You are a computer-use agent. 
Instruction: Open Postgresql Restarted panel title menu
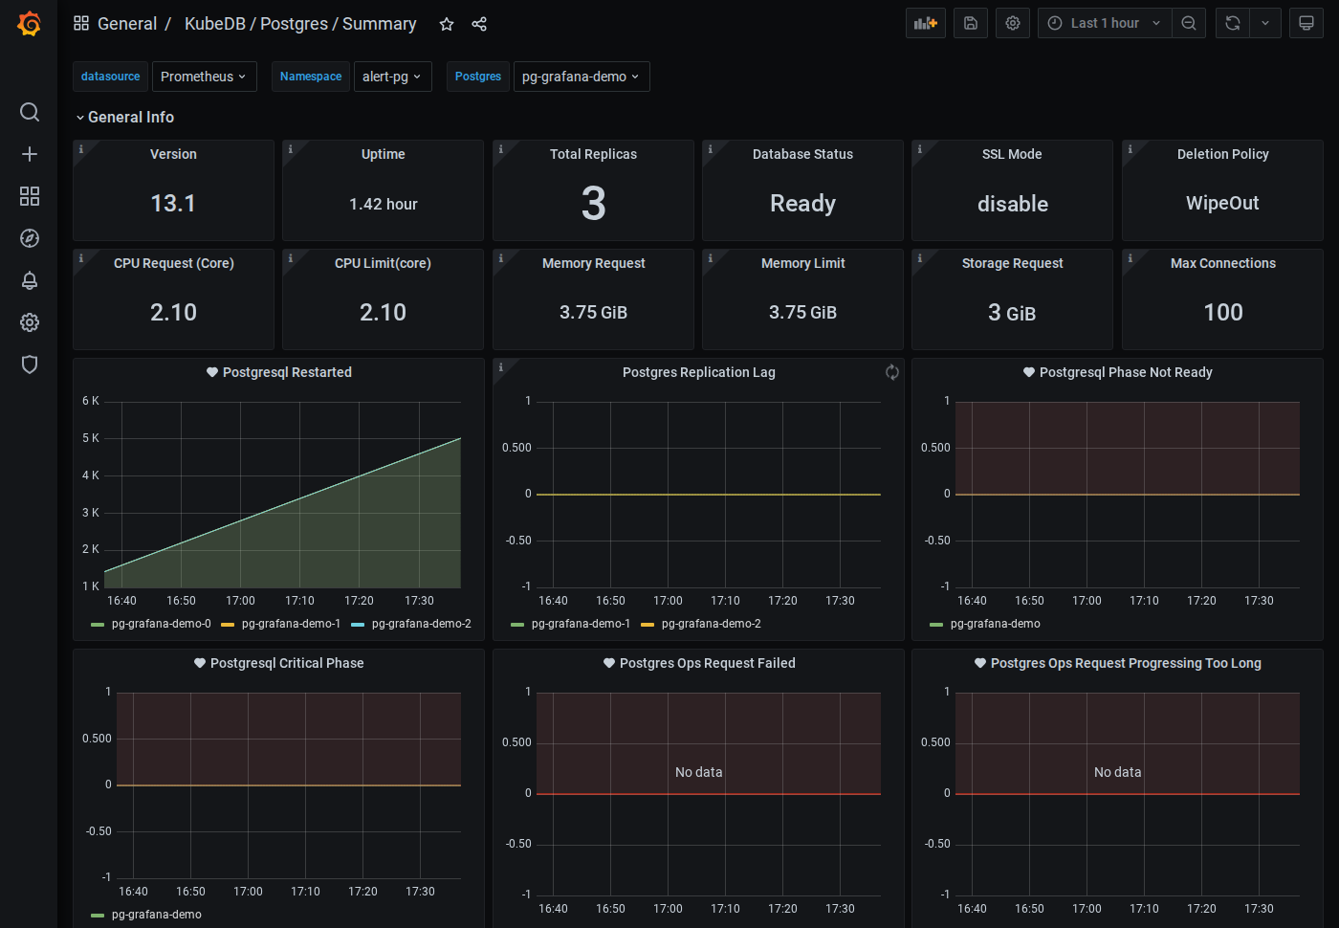[287, 372]
